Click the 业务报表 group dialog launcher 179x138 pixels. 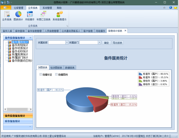[67, 26]
